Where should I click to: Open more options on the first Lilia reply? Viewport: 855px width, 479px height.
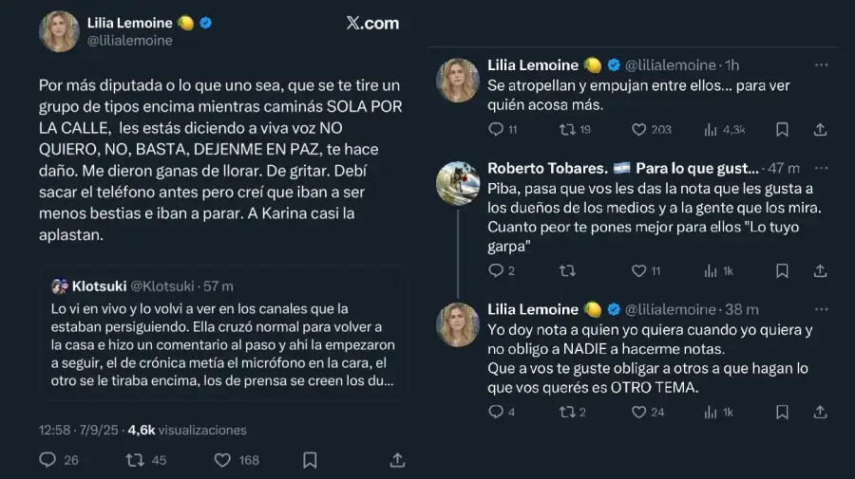821,65
